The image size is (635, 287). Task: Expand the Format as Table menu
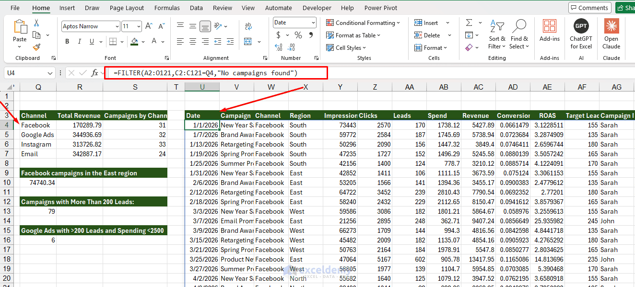(x=353, y=35)
